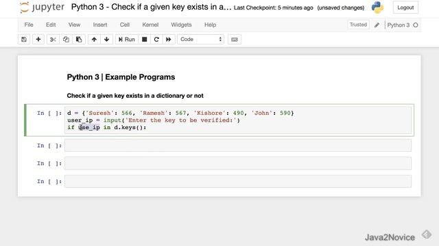Save notebook with floppy disk icon

coord(24,40)
